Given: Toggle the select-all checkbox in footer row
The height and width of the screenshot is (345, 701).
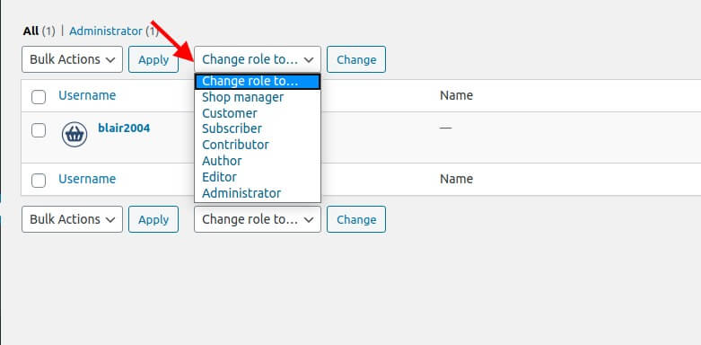Looking at the screenshot, I should (39, 181).
